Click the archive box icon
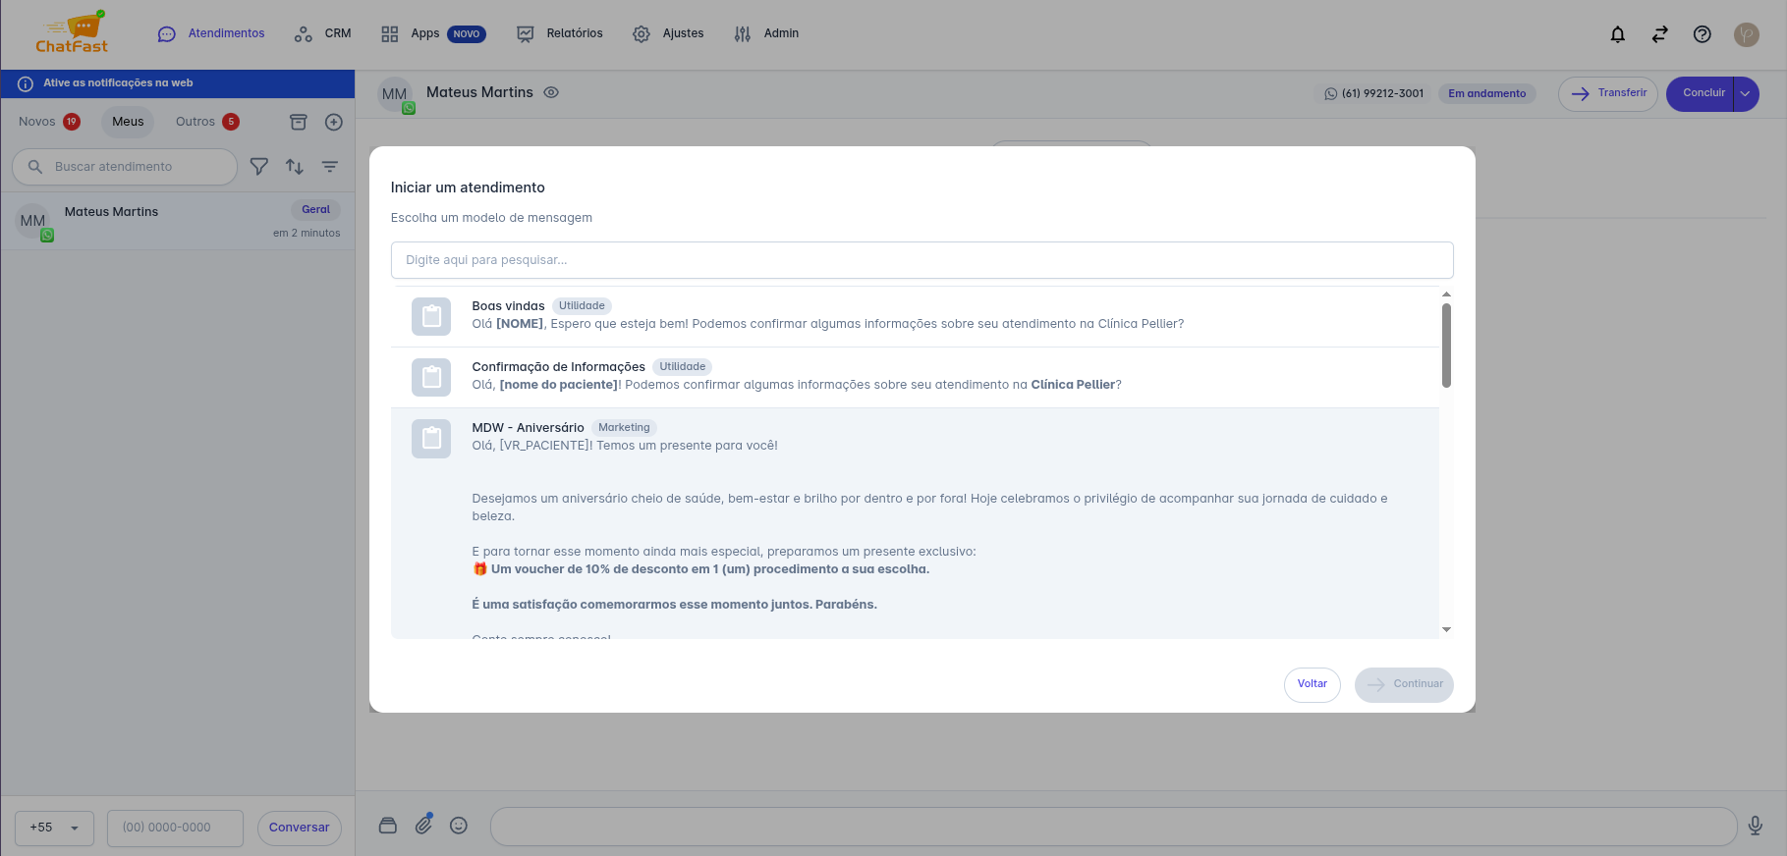 coord(299,122)
